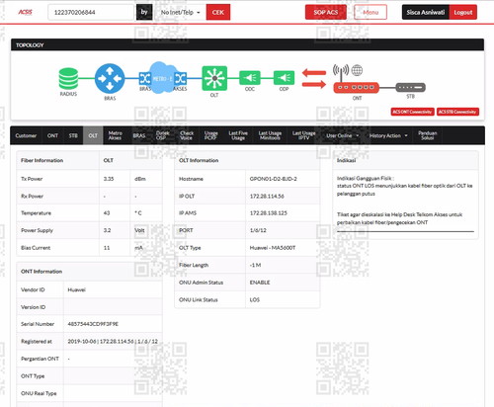The image size is (494, 407).
Task: Click the ODP icon in topology
Action: tap(284, 78)
